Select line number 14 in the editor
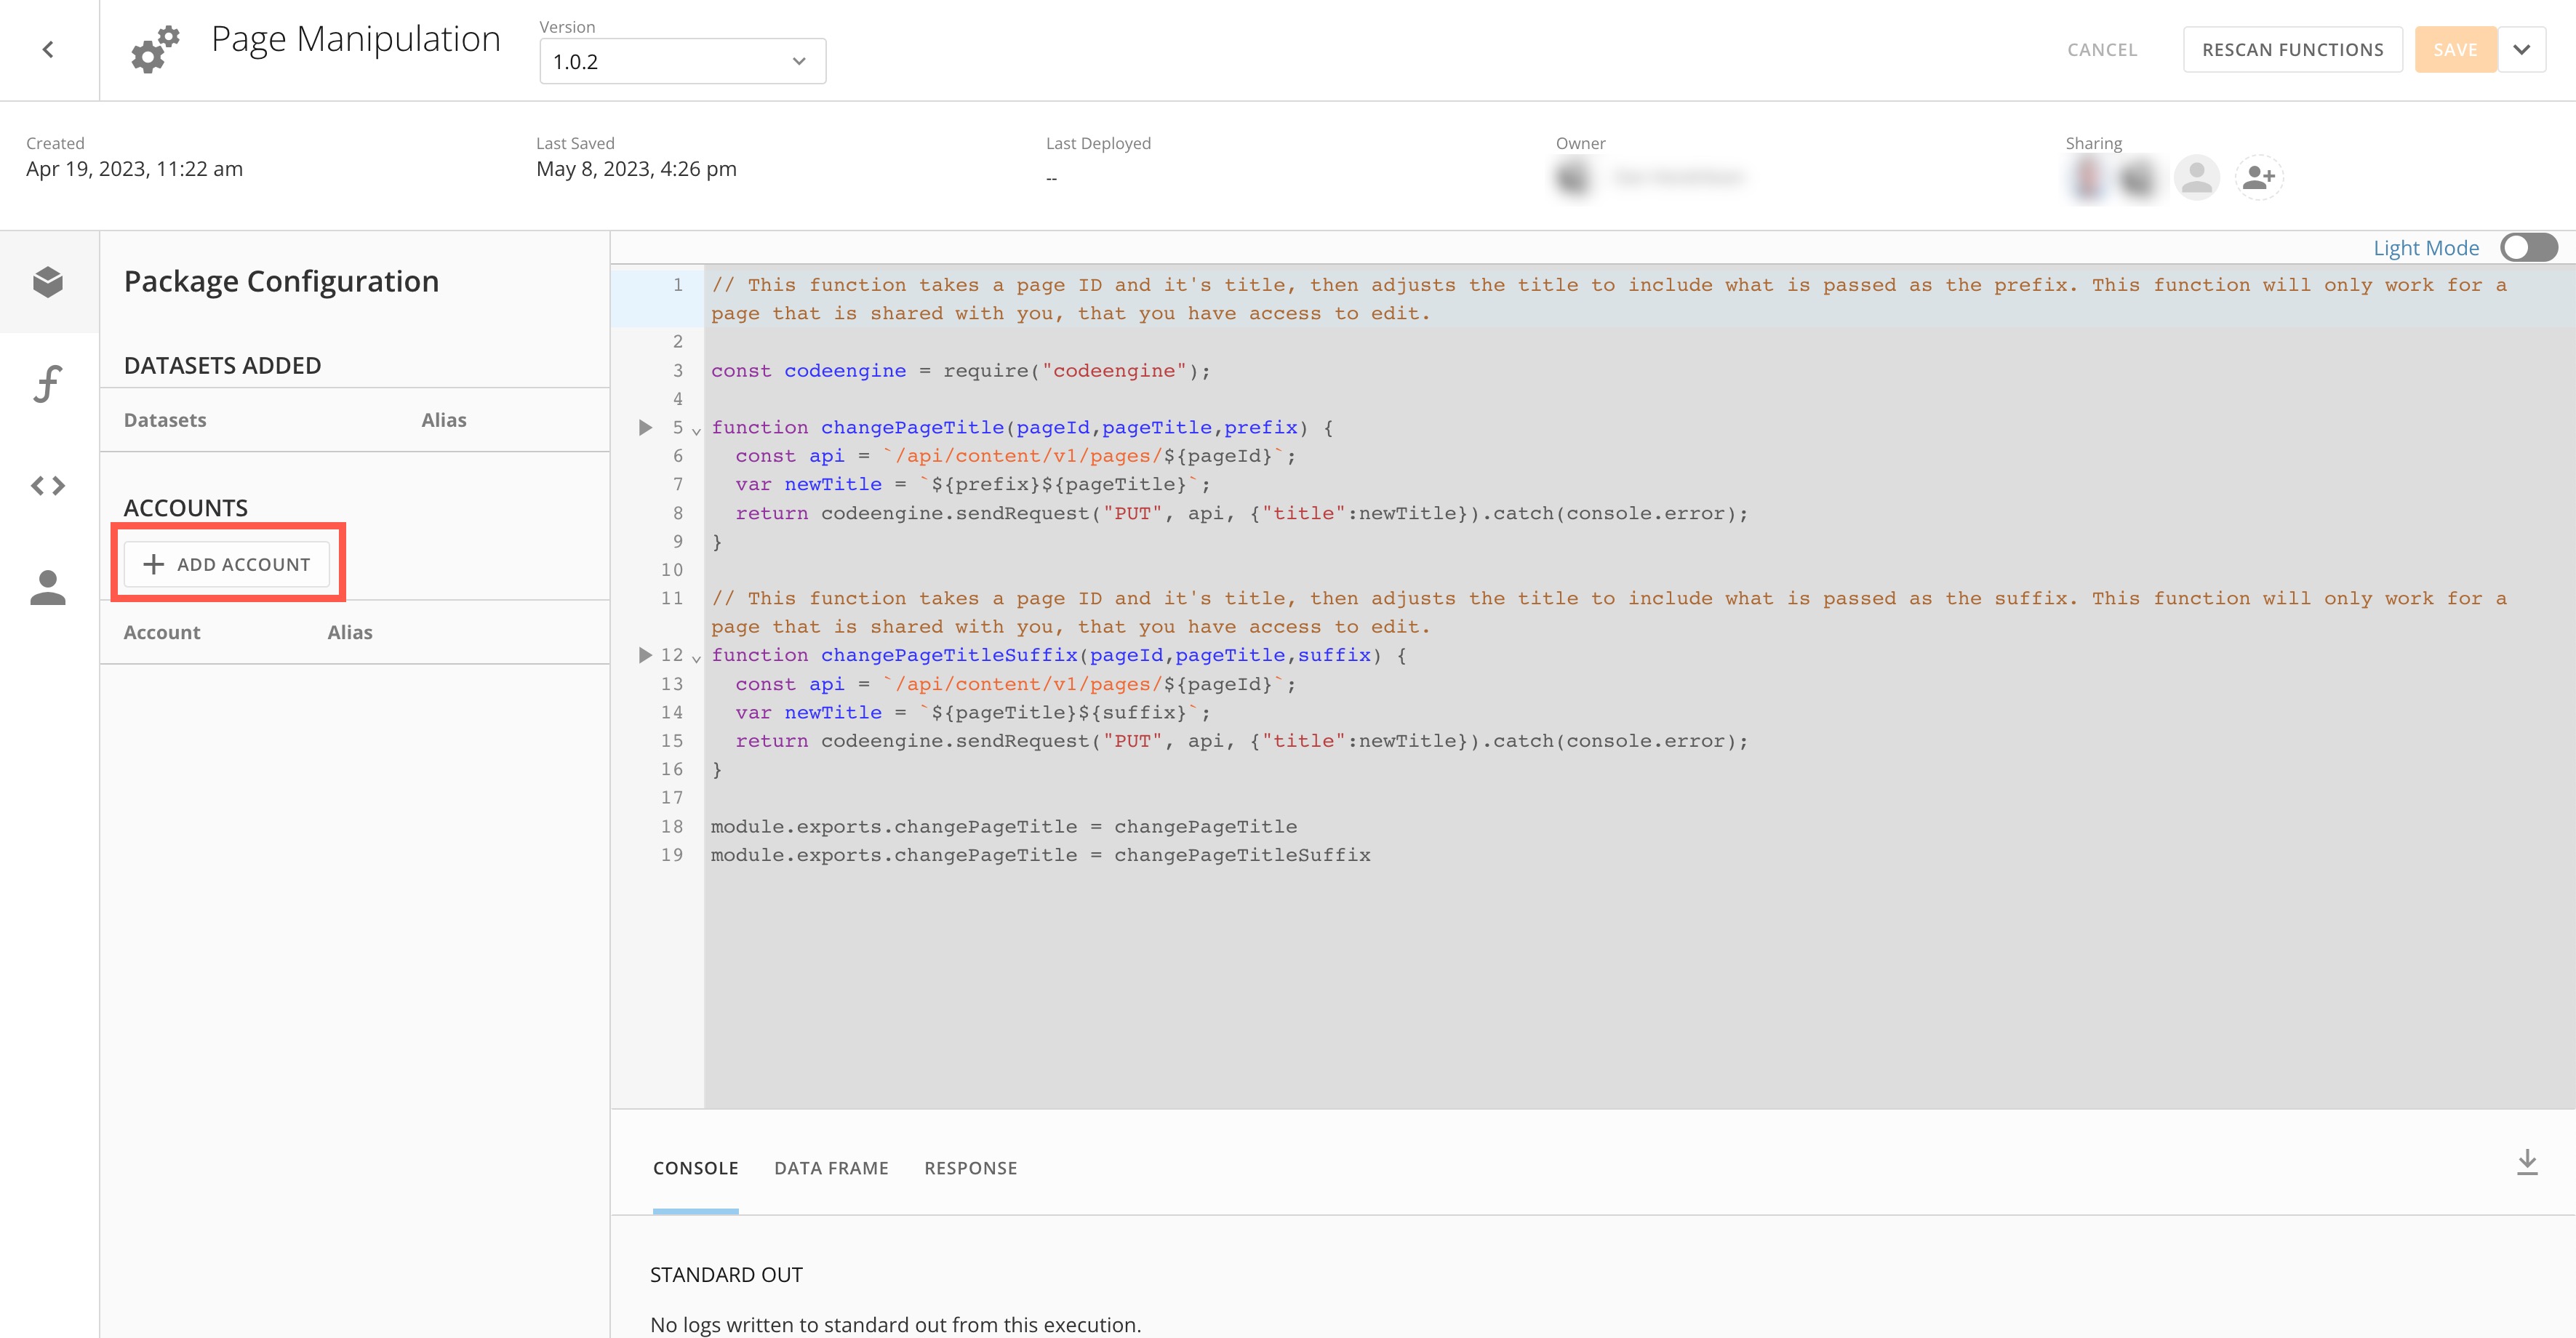Image resolution: width=2576 pixels, height=1338 pixels. tap(672, 712)
